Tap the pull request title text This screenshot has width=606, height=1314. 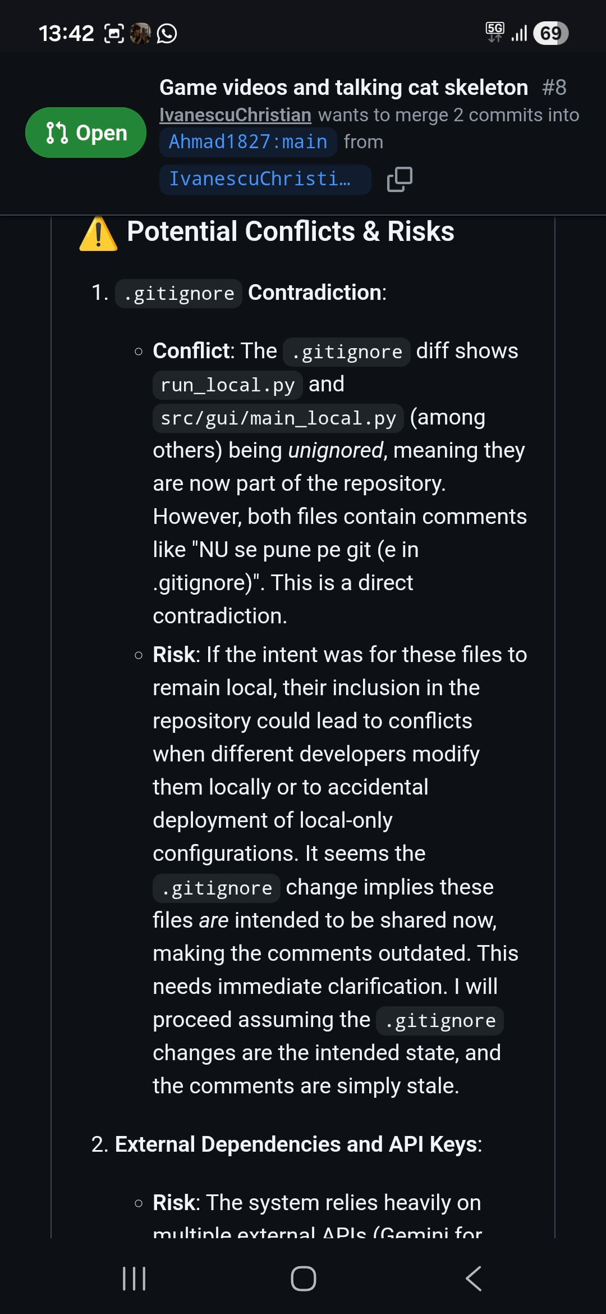(x=343, y=88)
